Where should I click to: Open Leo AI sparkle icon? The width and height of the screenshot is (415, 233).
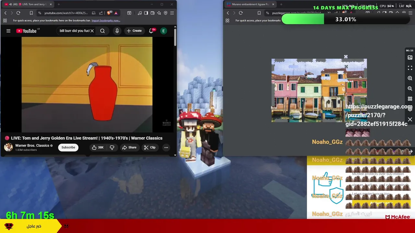pos(159,13)
